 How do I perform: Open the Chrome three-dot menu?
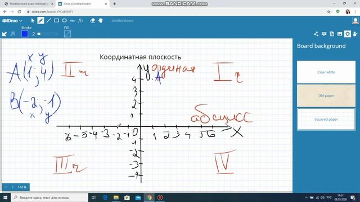click(x=355, y=12)
